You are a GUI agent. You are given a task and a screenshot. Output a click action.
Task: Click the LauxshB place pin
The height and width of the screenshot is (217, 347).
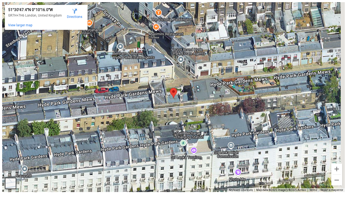coord(25,169)
